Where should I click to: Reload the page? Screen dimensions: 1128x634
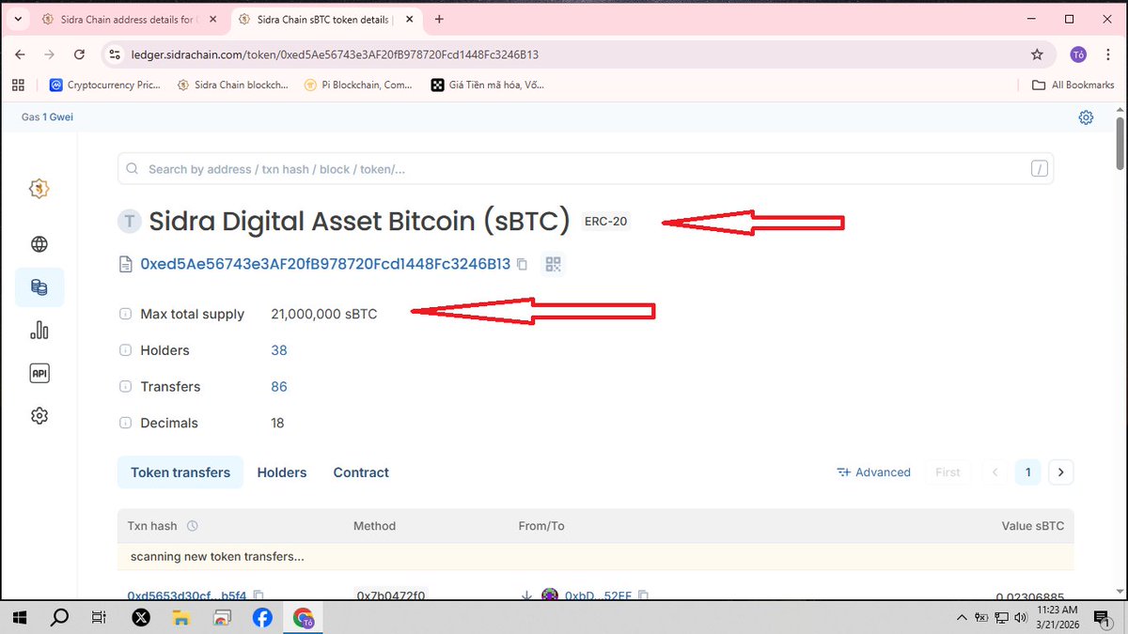80,54
